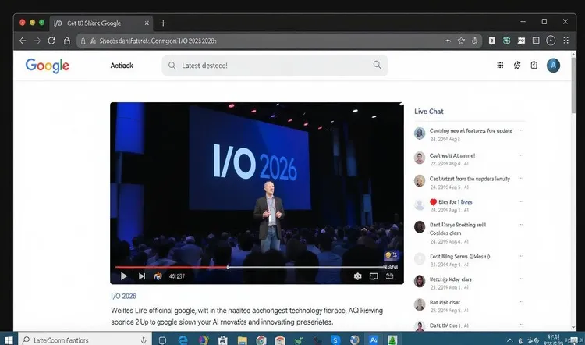Click the address bar URL text

pos(158,41)
